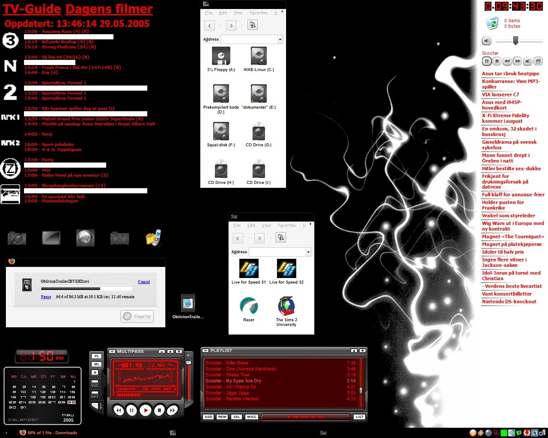Image resolution: width=548 pixels, height=438 pixels.
Task: Click Winamp main window pause button
Action: click(x=132, y=410)
